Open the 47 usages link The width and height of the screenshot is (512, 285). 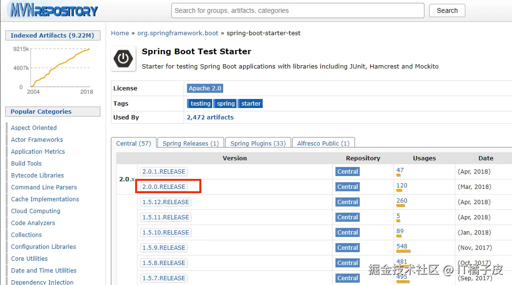click(400, 170)
